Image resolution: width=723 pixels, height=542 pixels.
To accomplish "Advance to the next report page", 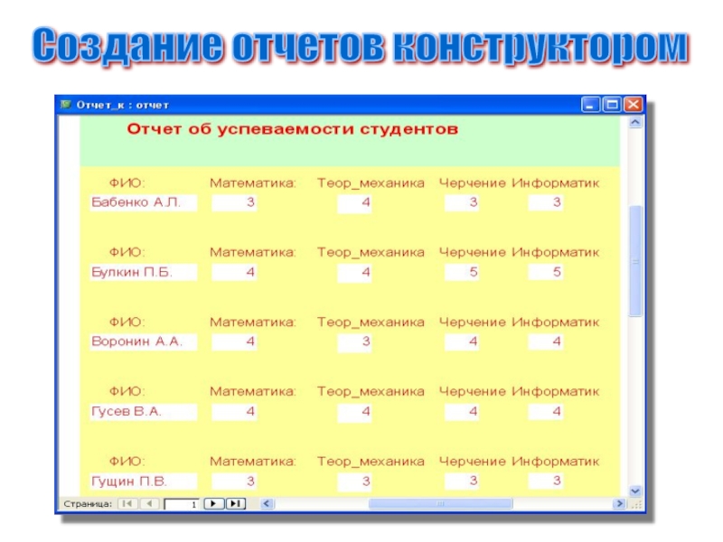I will 213,504.
